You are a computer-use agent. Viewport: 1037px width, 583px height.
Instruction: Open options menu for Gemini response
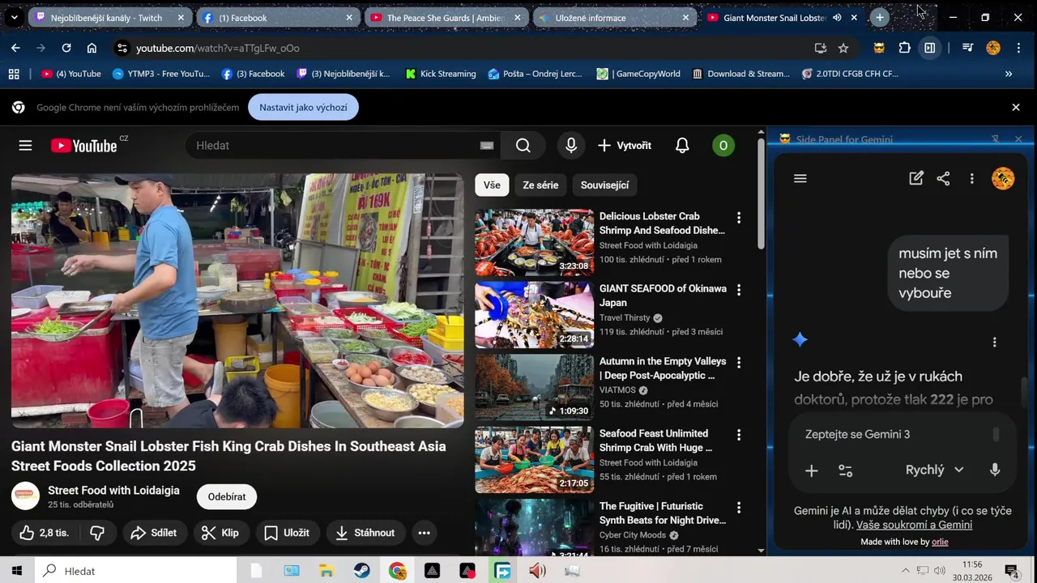pyautogui.click(x=995, y=342)
